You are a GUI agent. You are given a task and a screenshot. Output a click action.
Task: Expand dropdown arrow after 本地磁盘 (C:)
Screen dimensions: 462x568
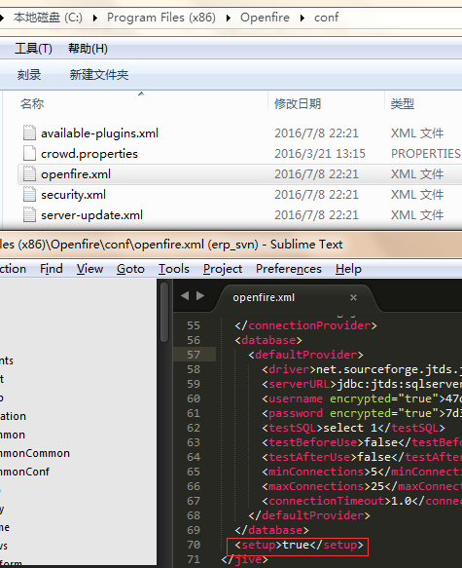pyautogui.click(x=94, y=18)
